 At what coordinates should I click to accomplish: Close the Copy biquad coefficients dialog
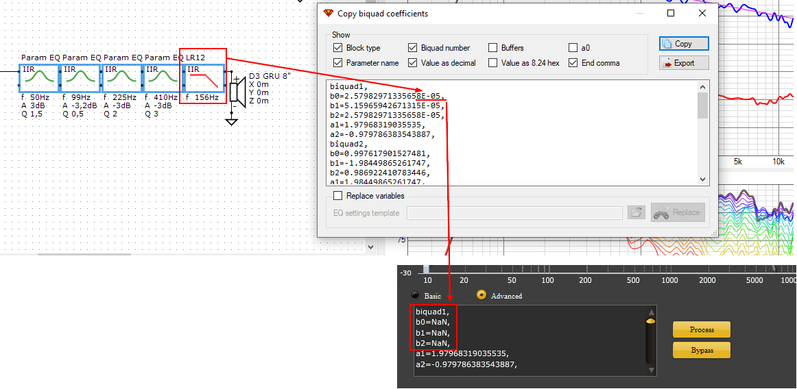(702, 14)
